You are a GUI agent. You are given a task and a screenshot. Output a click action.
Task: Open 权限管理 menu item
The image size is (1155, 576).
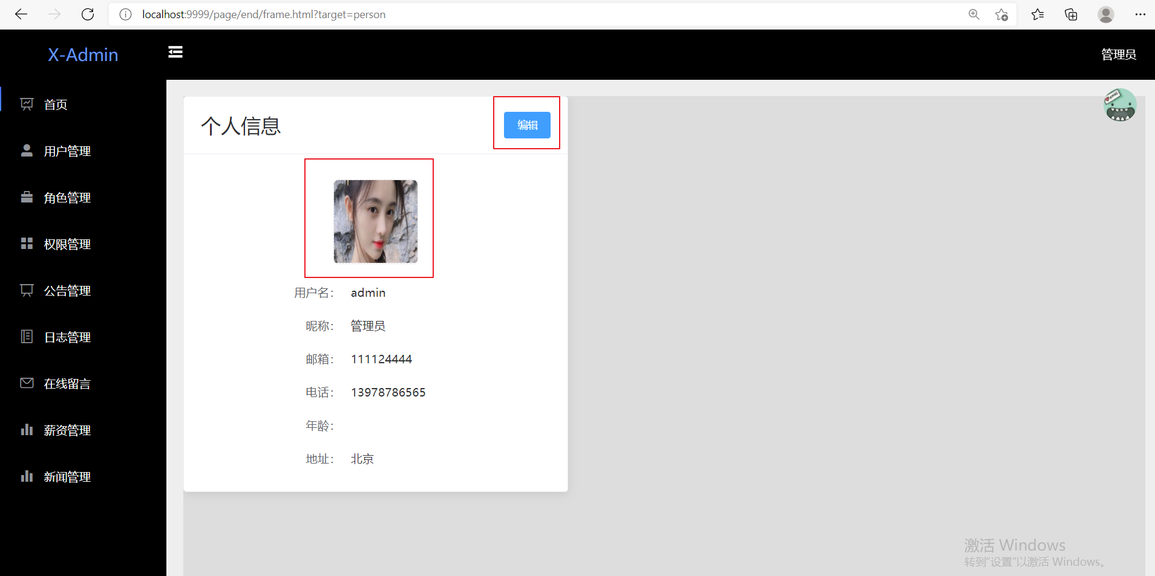[83, 244]
